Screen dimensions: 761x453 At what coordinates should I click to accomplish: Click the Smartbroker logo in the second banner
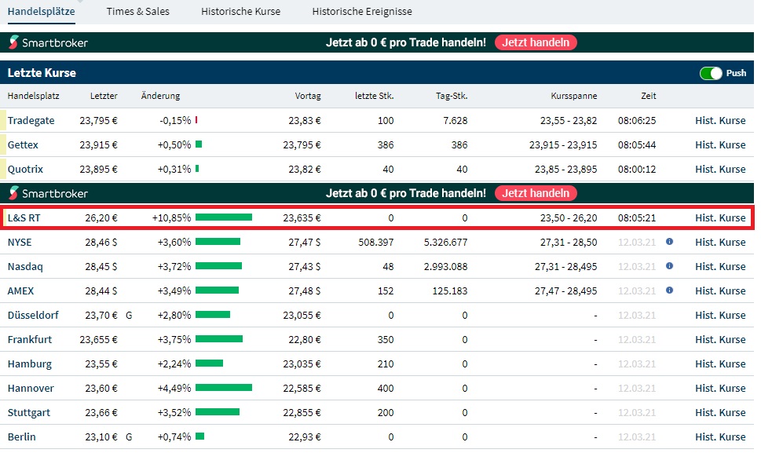click(49, 193)
